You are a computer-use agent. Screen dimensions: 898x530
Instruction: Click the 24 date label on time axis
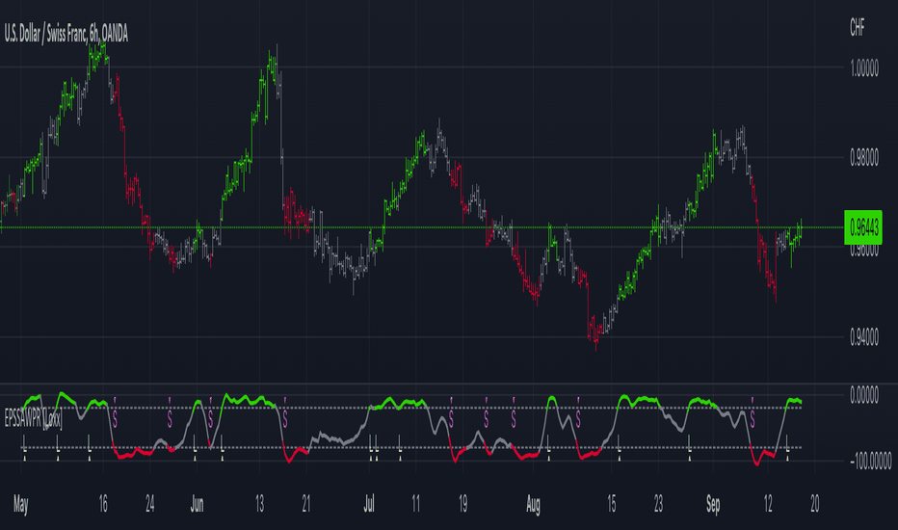point(150,504)
